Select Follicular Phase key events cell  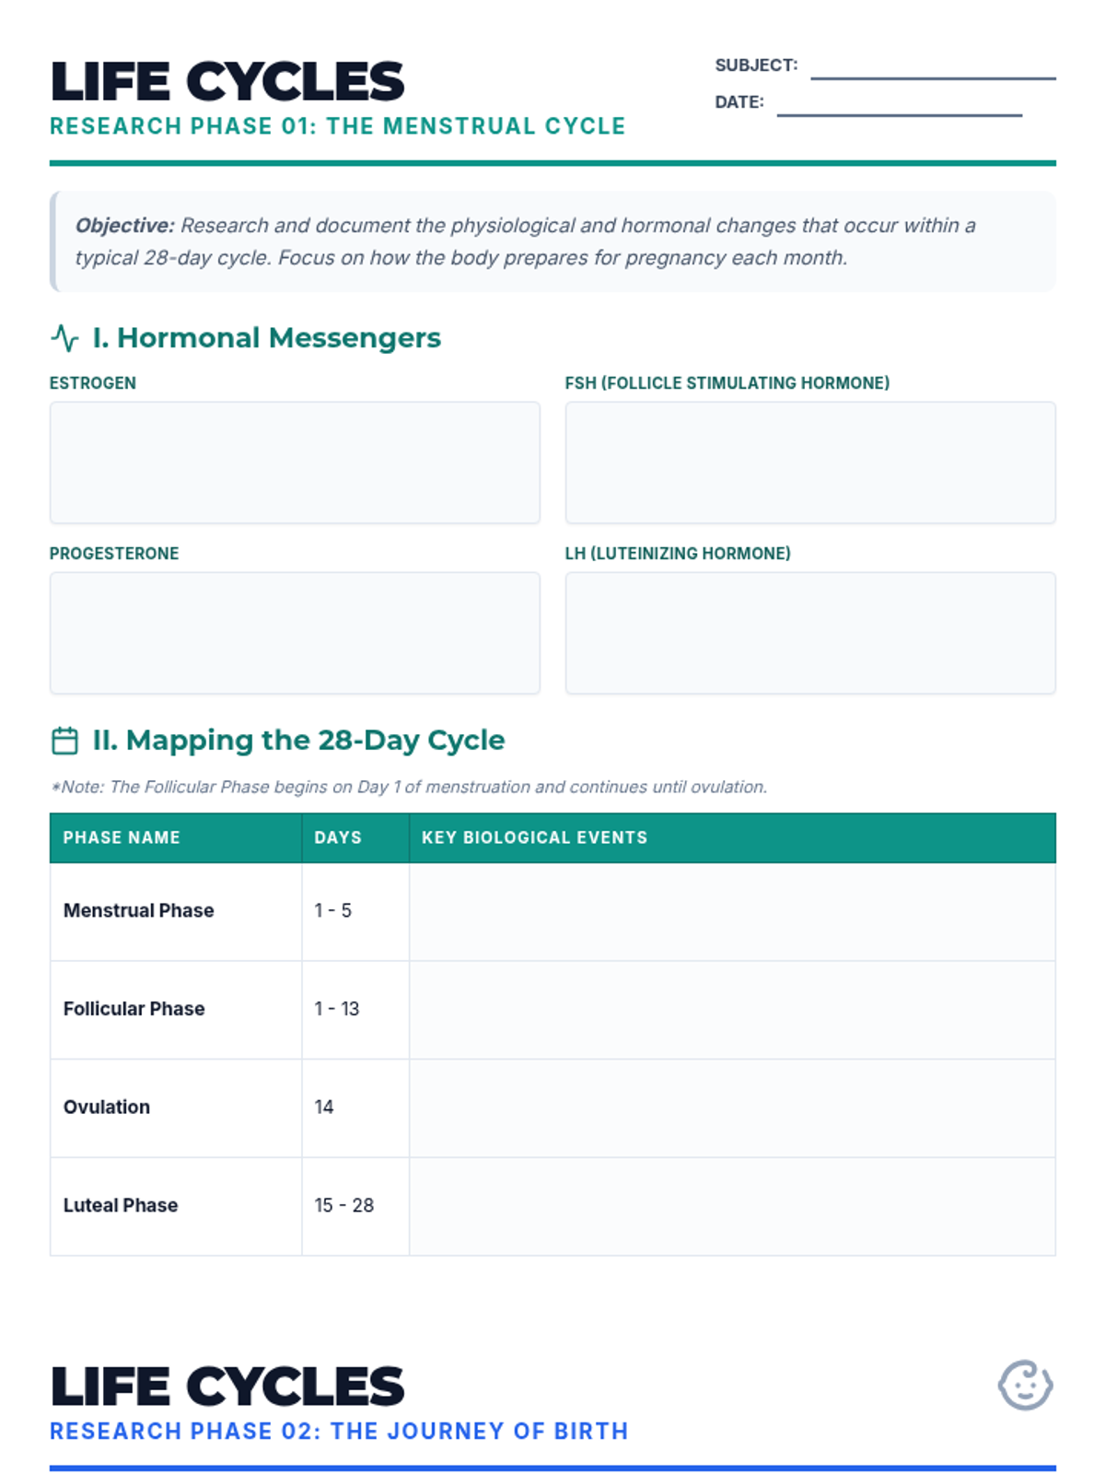click(x=732, y=1010)
